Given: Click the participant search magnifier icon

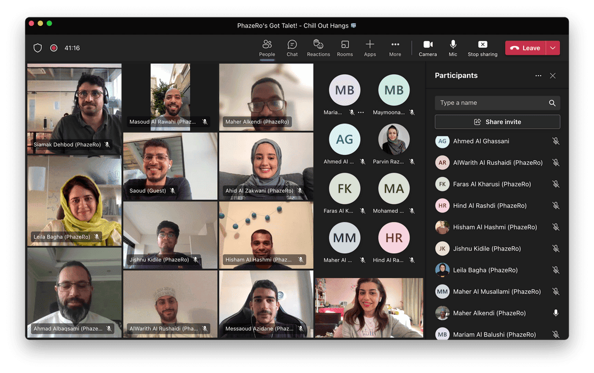Looking at the screenshot, I should point(552,103).
